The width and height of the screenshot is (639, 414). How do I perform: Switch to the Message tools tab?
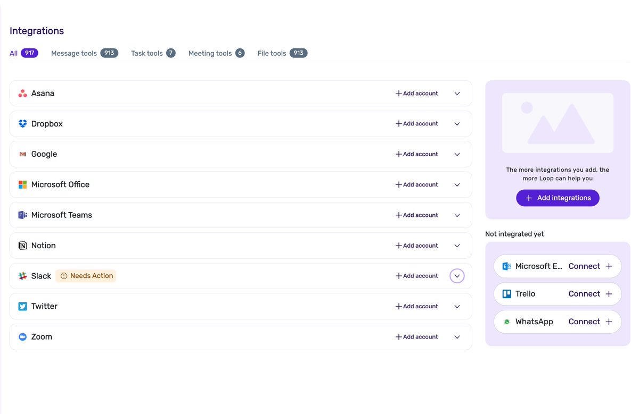(x=85, y=53)
